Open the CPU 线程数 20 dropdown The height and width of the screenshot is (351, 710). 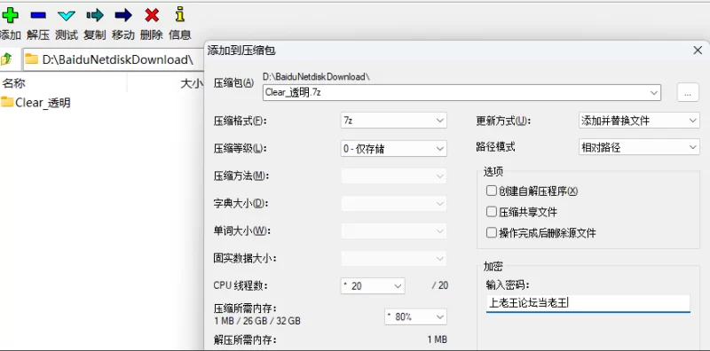tap(373, 286)
